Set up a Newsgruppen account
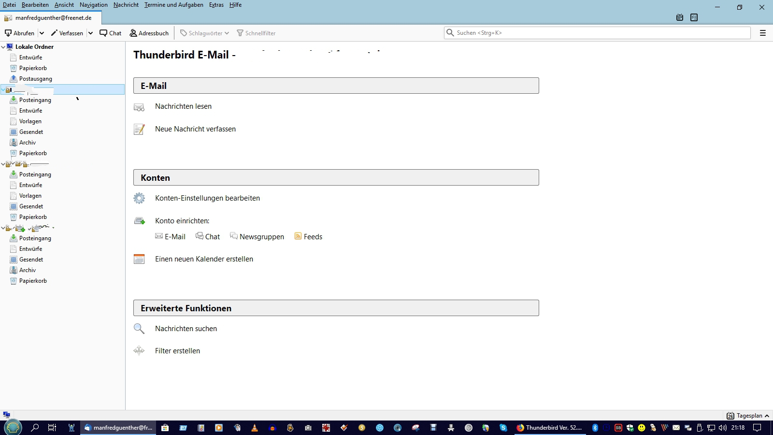The width and height of the screenshot is (773, 435). pyautogui.click(x=257, y=237)
